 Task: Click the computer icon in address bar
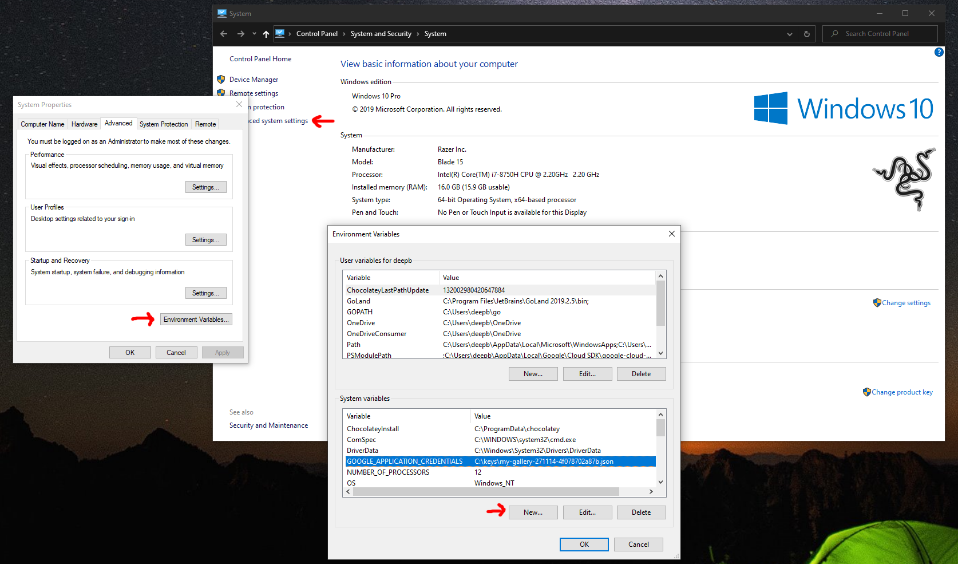click(x=280, y=34)
